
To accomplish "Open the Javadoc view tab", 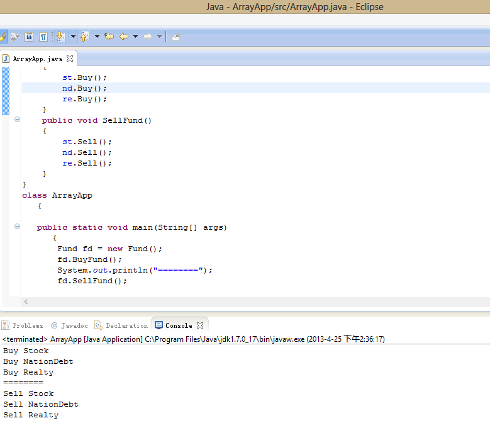I will (x=69, y=325).
